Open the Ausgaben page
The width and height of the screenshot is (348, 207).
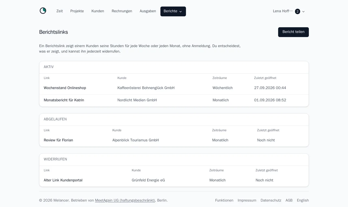(x=148, y=11)
